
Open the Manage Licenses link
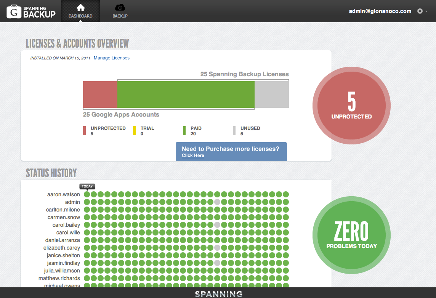[x=112, y=58]
